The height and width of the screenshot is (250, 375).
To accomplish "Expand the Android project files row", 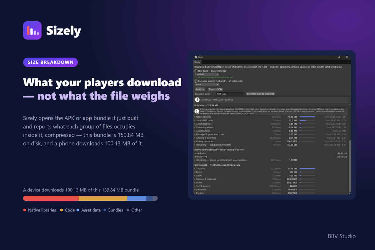I will [x=195, y=138].
